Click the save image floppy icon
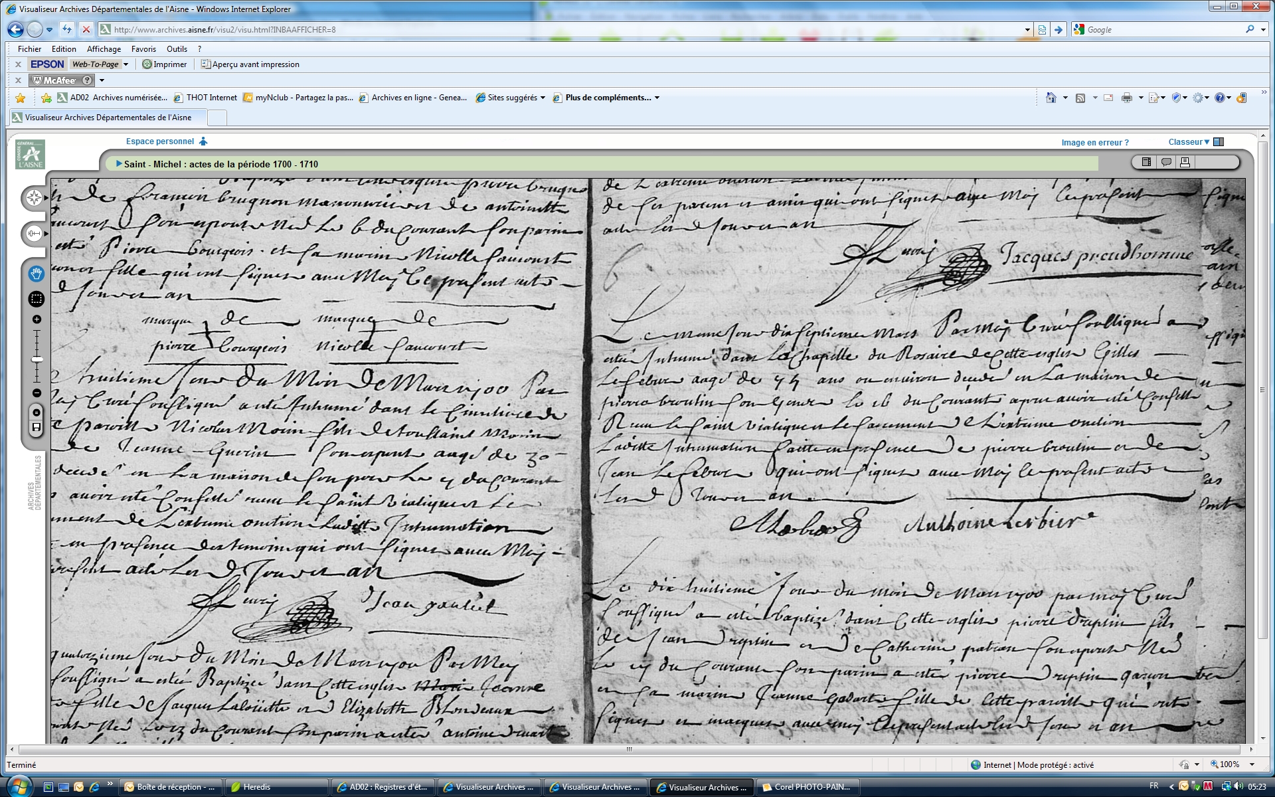The image size is (1275, 797). pos(37,428)
